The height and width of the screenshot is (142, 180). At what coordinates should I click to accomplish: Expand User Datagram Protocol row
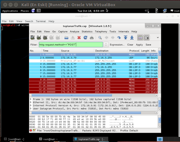coord(31,108)
